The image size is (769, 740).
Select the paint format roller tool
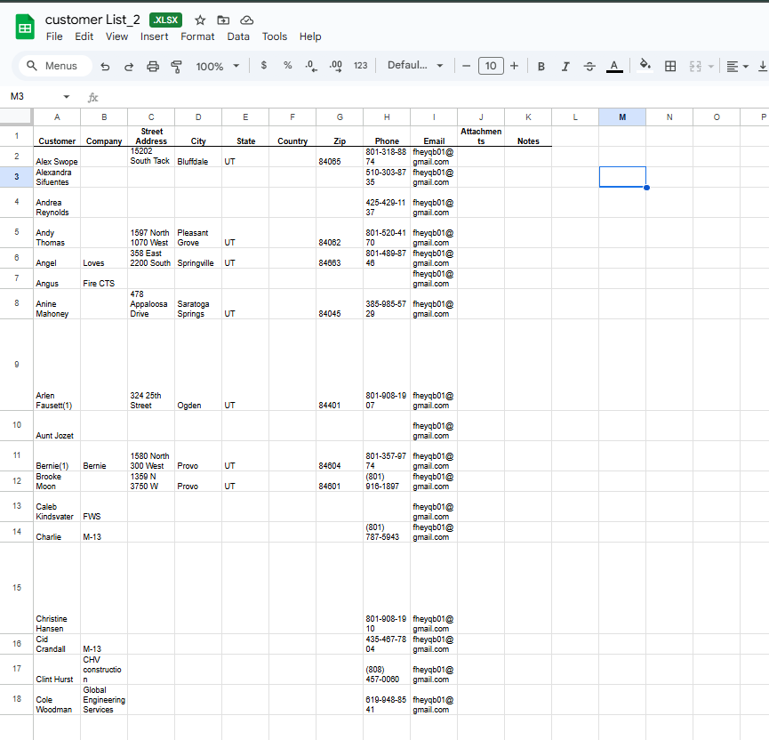click(x=176, y=66)
